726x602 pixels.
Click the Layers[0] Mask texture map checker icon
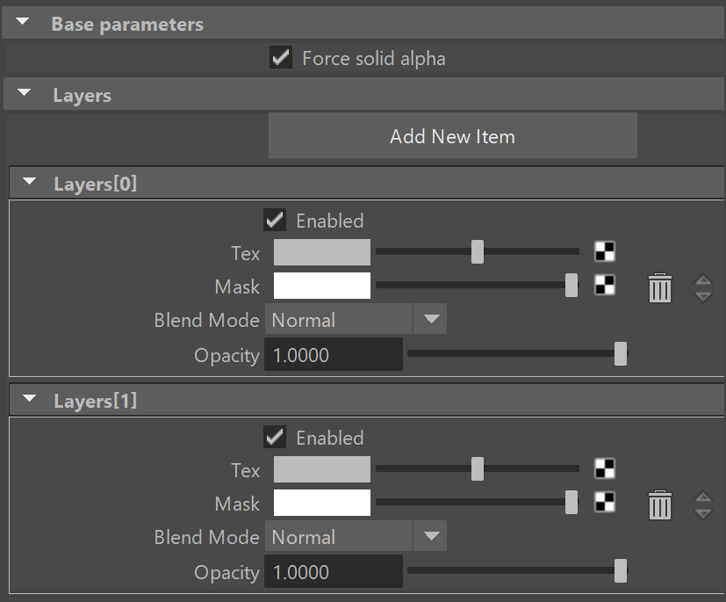[605, 285]
